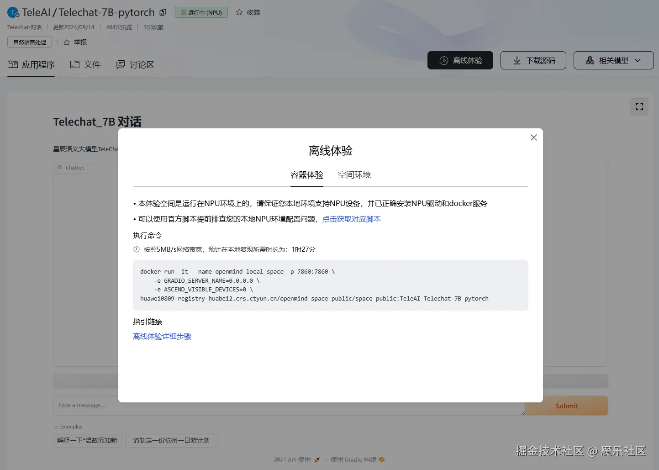Click the 下载源码 button
Viewport: 659px width, 470px height.
point(533,60)
